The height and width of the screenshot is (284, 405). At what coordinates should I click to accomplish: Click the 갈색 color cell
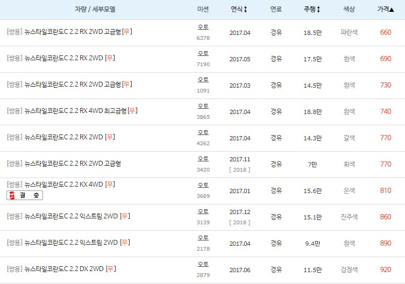[x=349, y=138]
